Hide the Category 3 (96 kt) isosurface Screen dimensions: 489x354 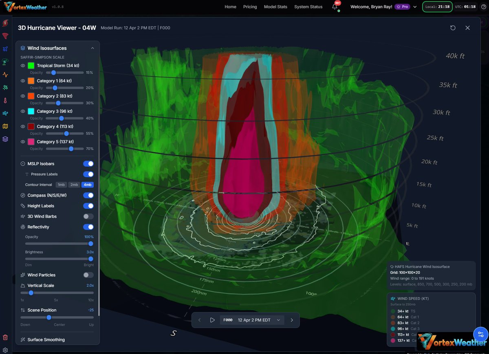23,111
